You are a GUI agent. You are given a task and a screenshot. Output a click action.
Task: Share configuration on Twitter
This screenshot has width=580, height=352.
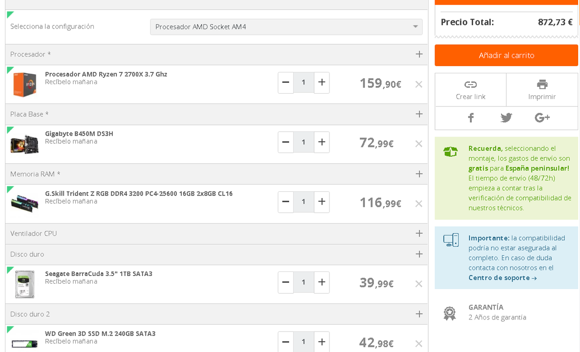(506, 118)
